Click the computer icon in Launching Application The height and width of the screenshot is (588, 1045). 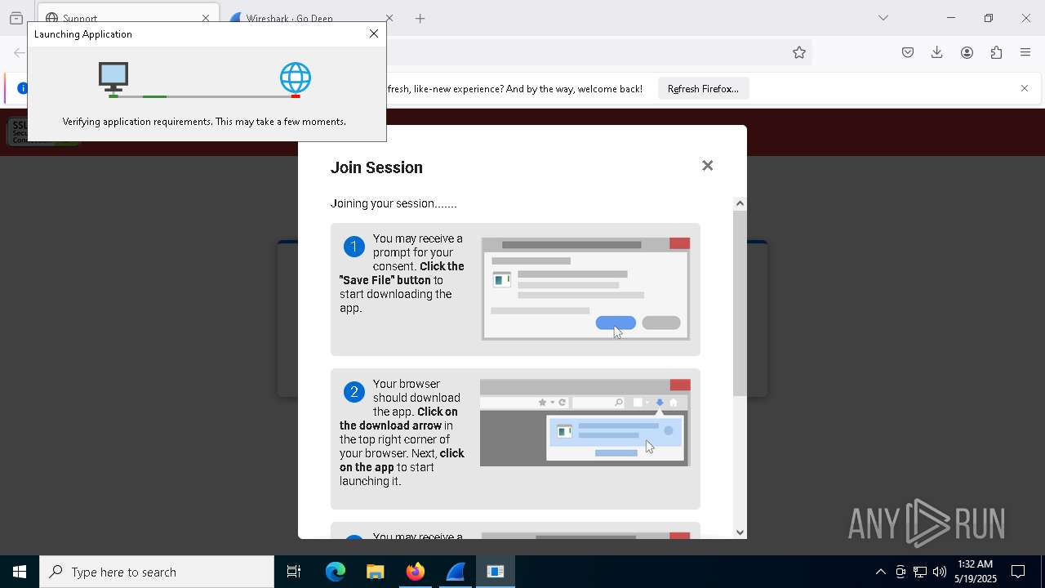[113, 78]
